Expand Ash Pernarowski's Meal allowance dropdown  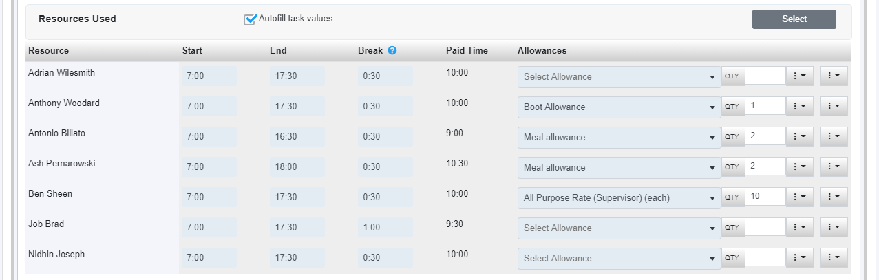click(619, 167)
